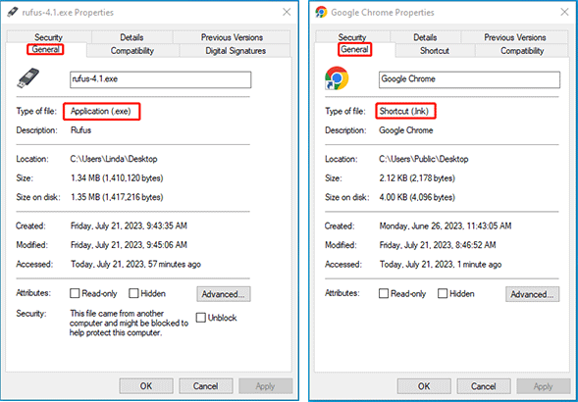Switch to Digital Signatures tab
This screenshot has height=402, width=578.
point(236,51)
